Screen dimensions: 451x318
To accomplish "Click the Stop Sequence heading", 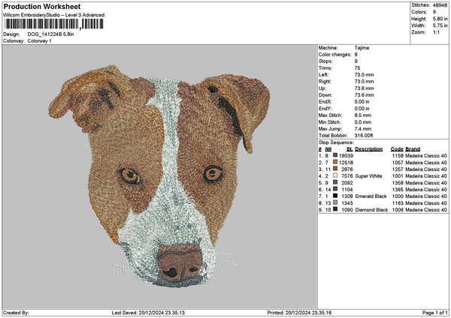I will [x=334, y=141].
